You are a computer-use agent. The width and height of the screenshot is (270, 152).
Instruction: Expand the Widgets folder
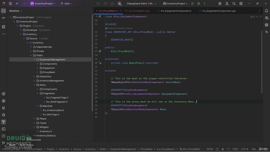pyautogui.click(x=34, y=127)
